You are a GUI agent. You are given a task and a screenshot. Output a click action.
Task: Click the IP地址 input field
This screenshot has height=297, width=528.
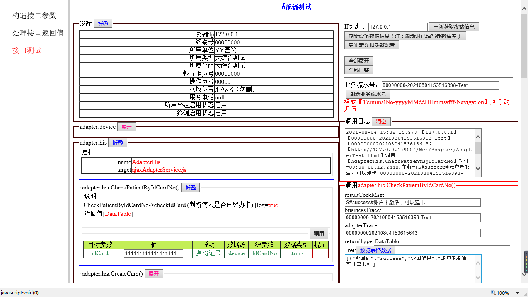click(398, 27)
